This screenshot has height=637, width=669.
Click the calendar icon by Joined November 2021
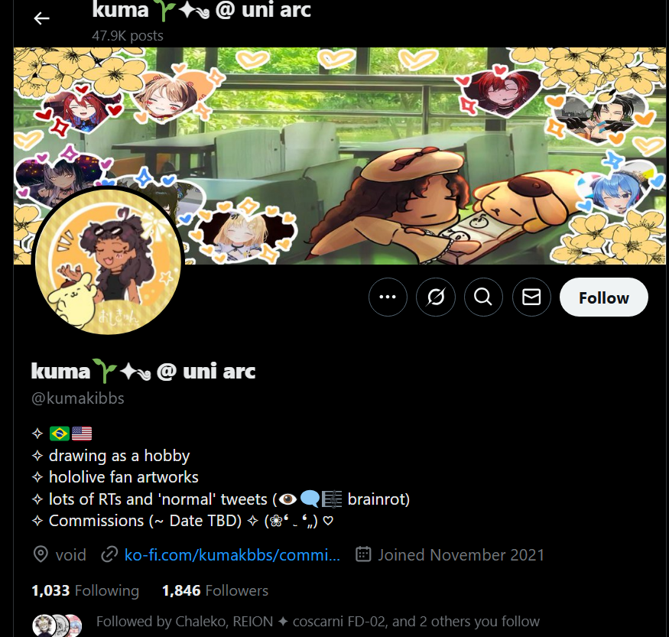[363, 554]
